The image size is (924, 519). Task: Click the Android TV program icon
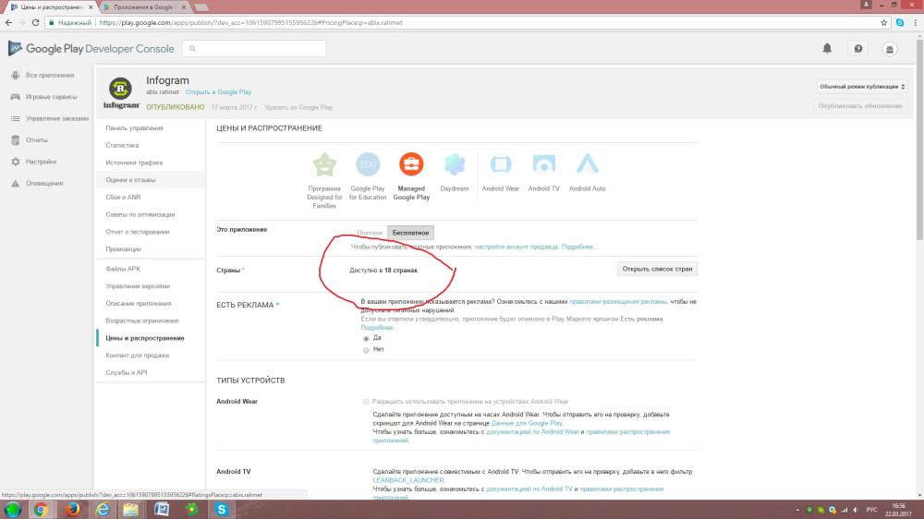(x=543, y=164)
